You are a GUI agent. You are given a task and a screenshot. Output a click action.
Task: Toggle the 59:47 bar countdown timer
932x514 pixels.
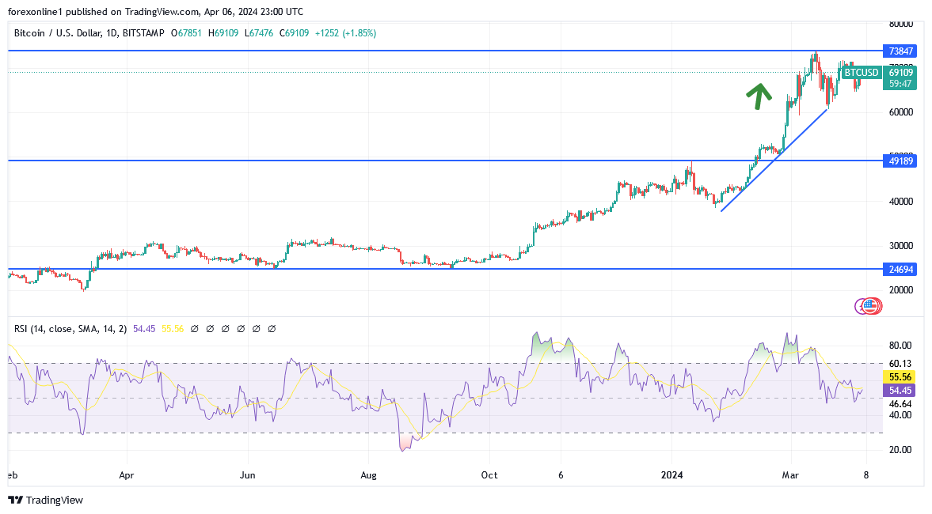click(900, 83)
